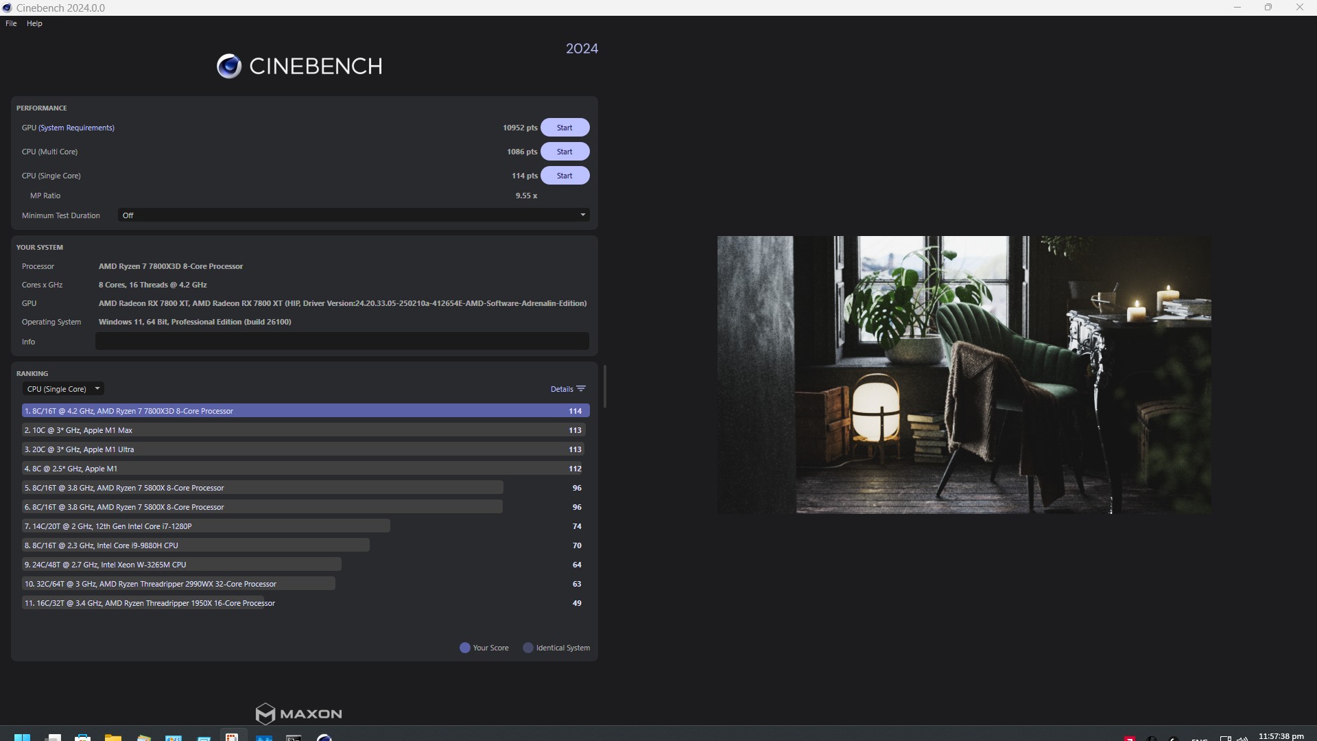The image size is (1317, 741).
Task: Select rank 6 Ryzen 7 5800X row
Action: tap(306, 507)
